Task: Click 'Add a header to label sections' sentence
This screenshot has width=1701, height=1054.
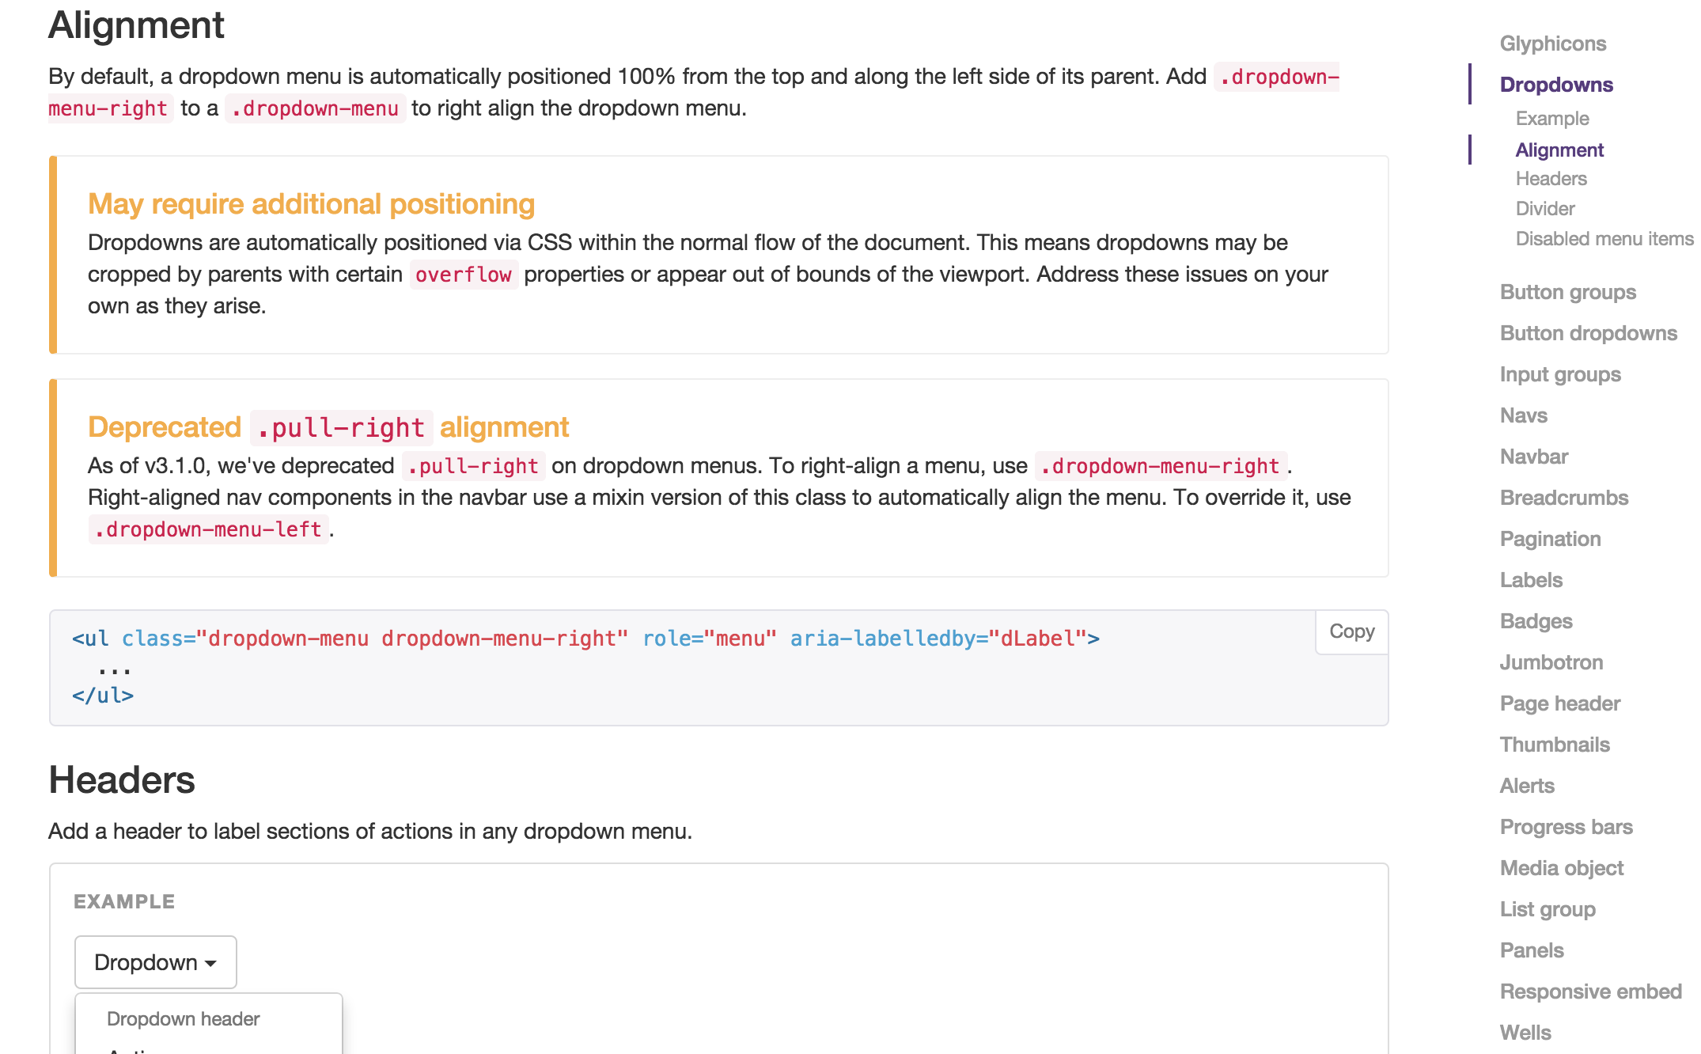Action: (370, 831)
